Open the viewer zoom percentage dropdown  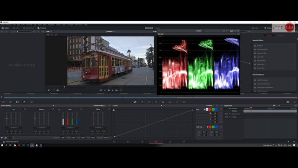pyautogui.click(x=49, y=32)
